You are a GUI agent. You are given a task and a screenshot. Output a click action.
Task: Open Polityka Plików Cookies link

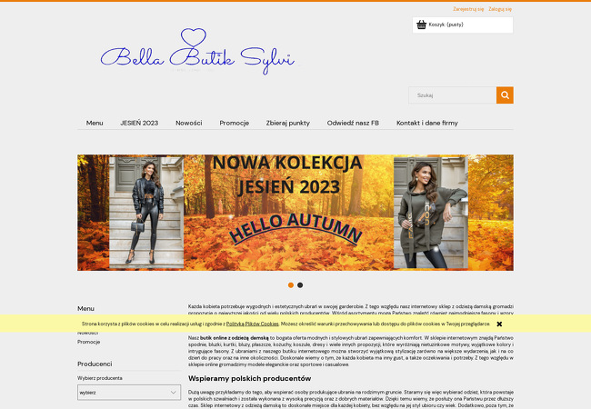tap(252, 324)
